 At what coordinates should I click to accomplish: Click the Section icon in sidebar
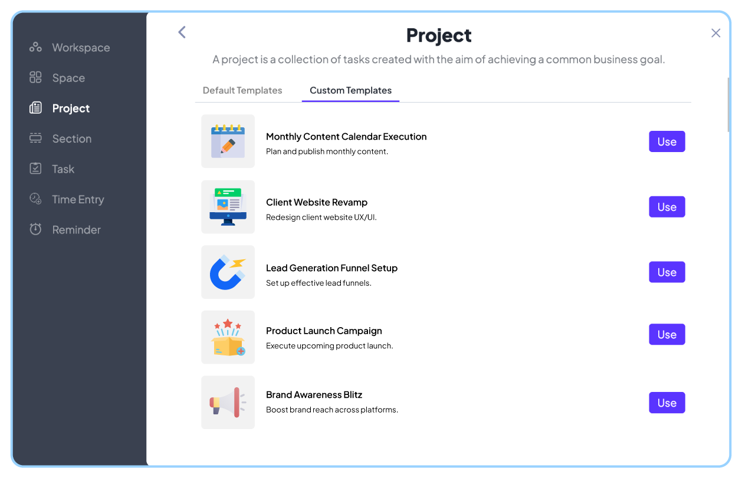click(35, 139)
